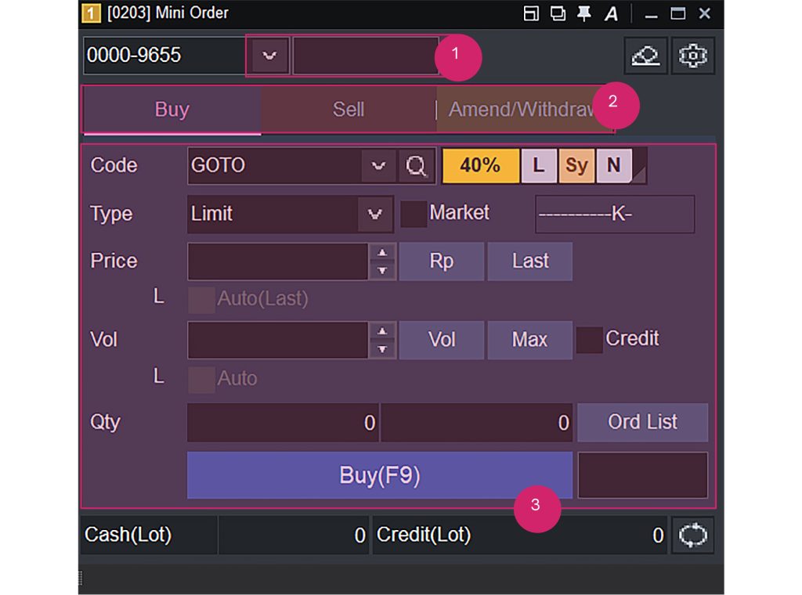This screenshot has height=595, width=802.
Task: Decrease volume with the down arrow
Action: pos(382,350)
